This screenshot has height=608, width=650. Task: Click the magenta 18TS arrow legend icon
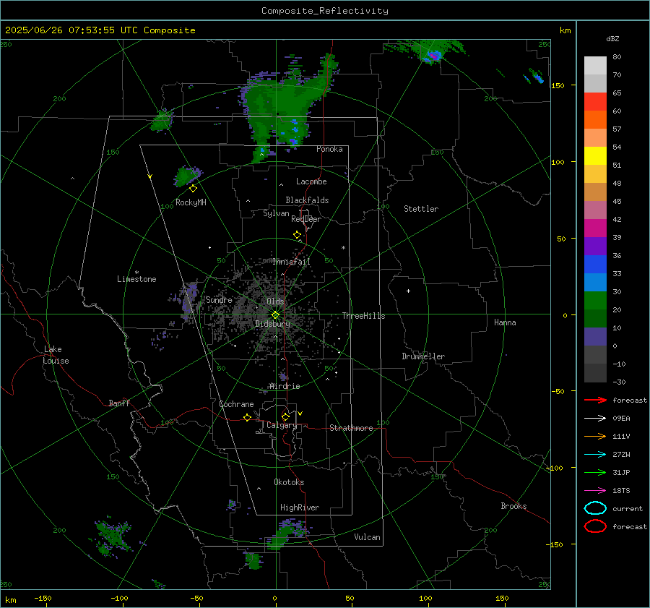(595, 491)
